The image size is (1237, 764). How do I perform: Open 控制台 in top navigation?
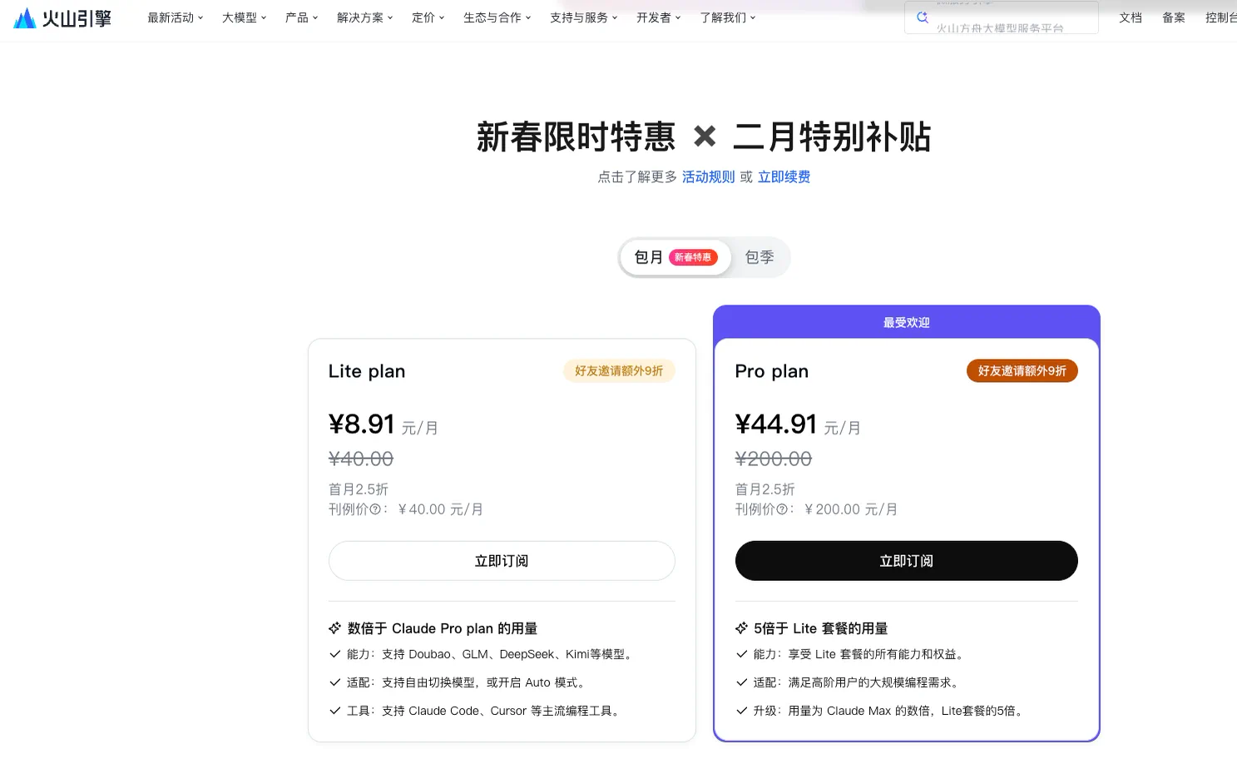[x=1220, y=17]
